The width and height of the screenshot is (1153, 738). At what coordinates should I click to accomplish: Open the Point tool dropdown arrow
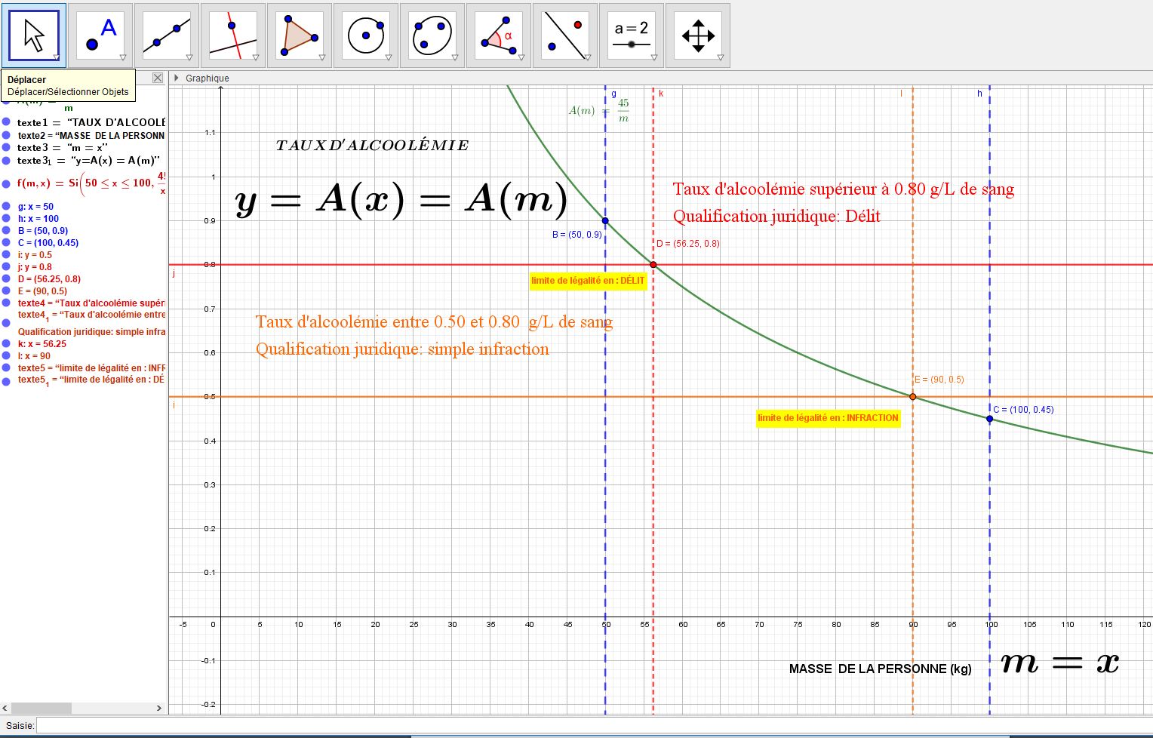[123, 57]
